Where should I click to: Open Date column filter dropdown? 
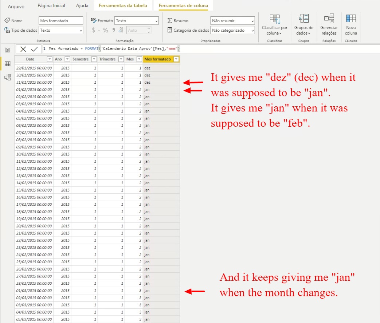click(x=50, y=59)
